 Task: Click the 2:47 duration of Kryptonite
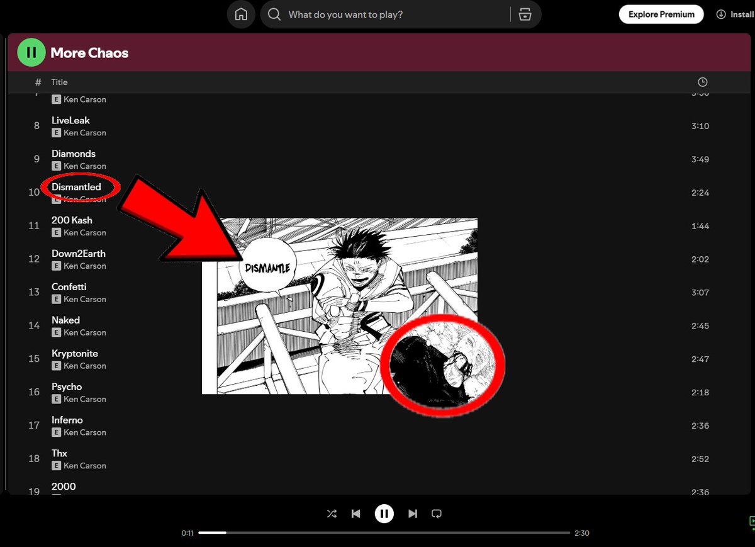click(700, 360)
